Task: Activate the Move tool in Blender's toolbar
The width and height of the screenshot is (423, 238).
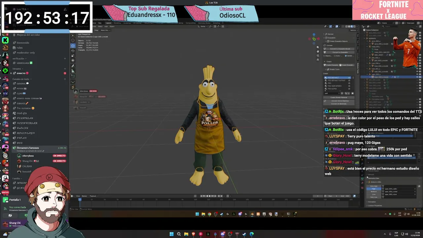Action: coord(73,46)
